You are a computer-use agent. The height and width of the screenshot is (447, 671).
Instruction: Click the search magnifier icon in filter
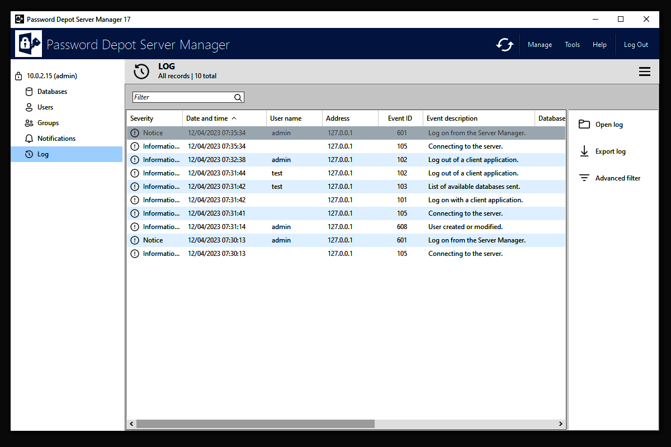coord(238,97)
